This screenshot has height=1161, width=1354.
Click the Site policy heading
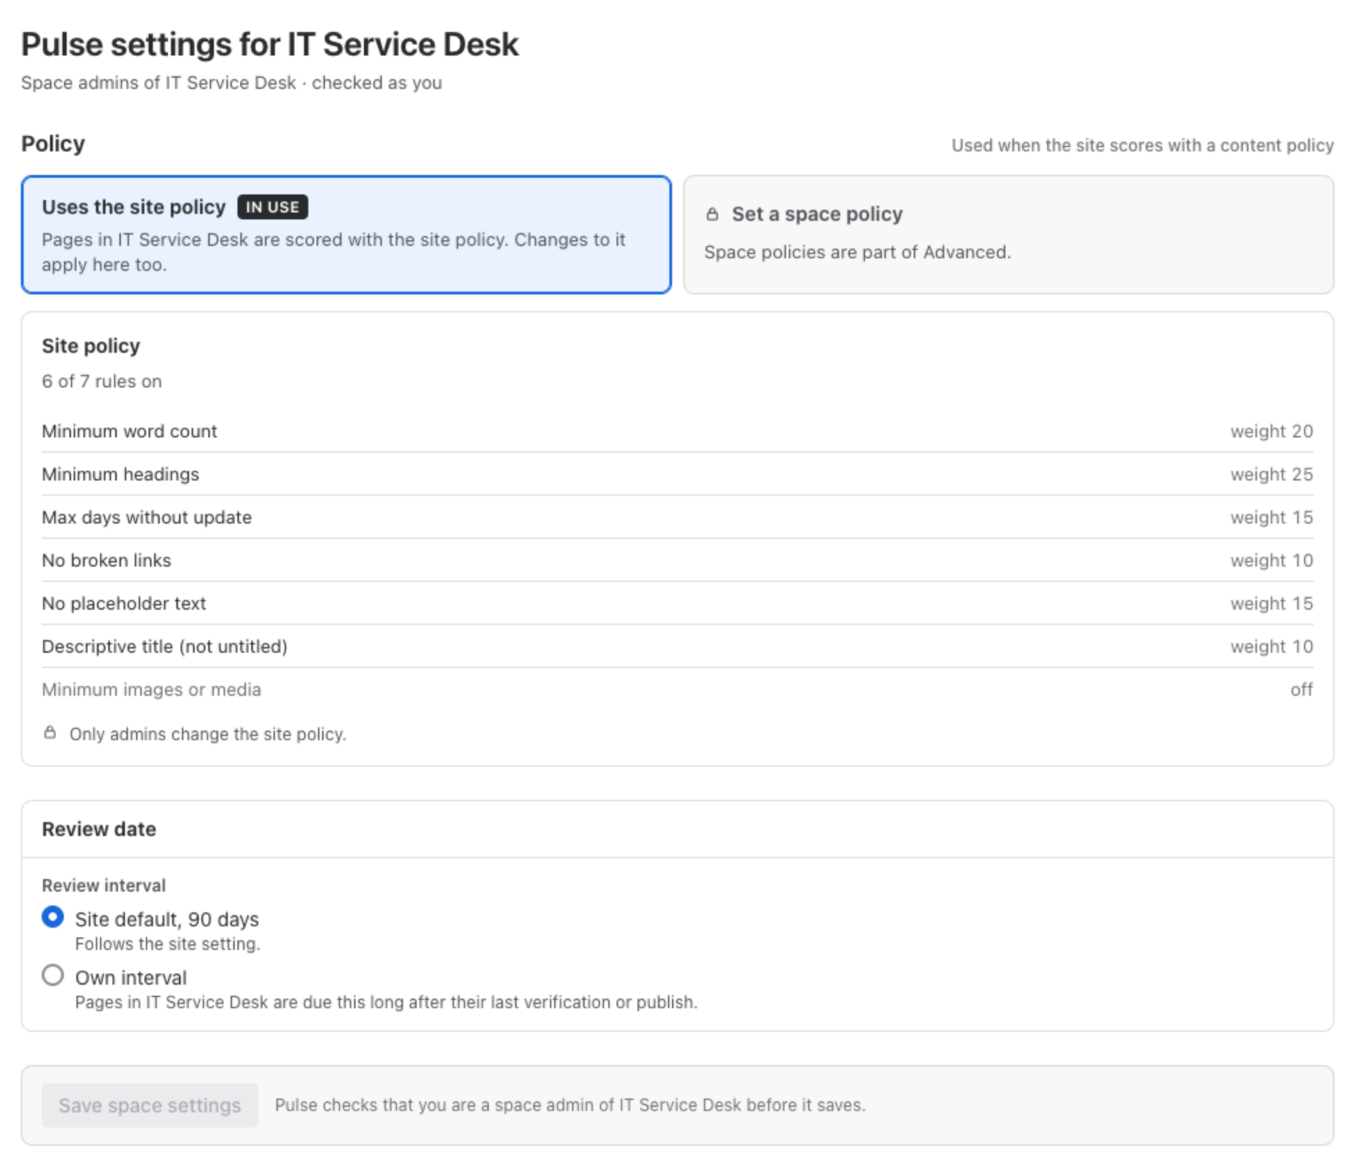click(x=91, y=346)
